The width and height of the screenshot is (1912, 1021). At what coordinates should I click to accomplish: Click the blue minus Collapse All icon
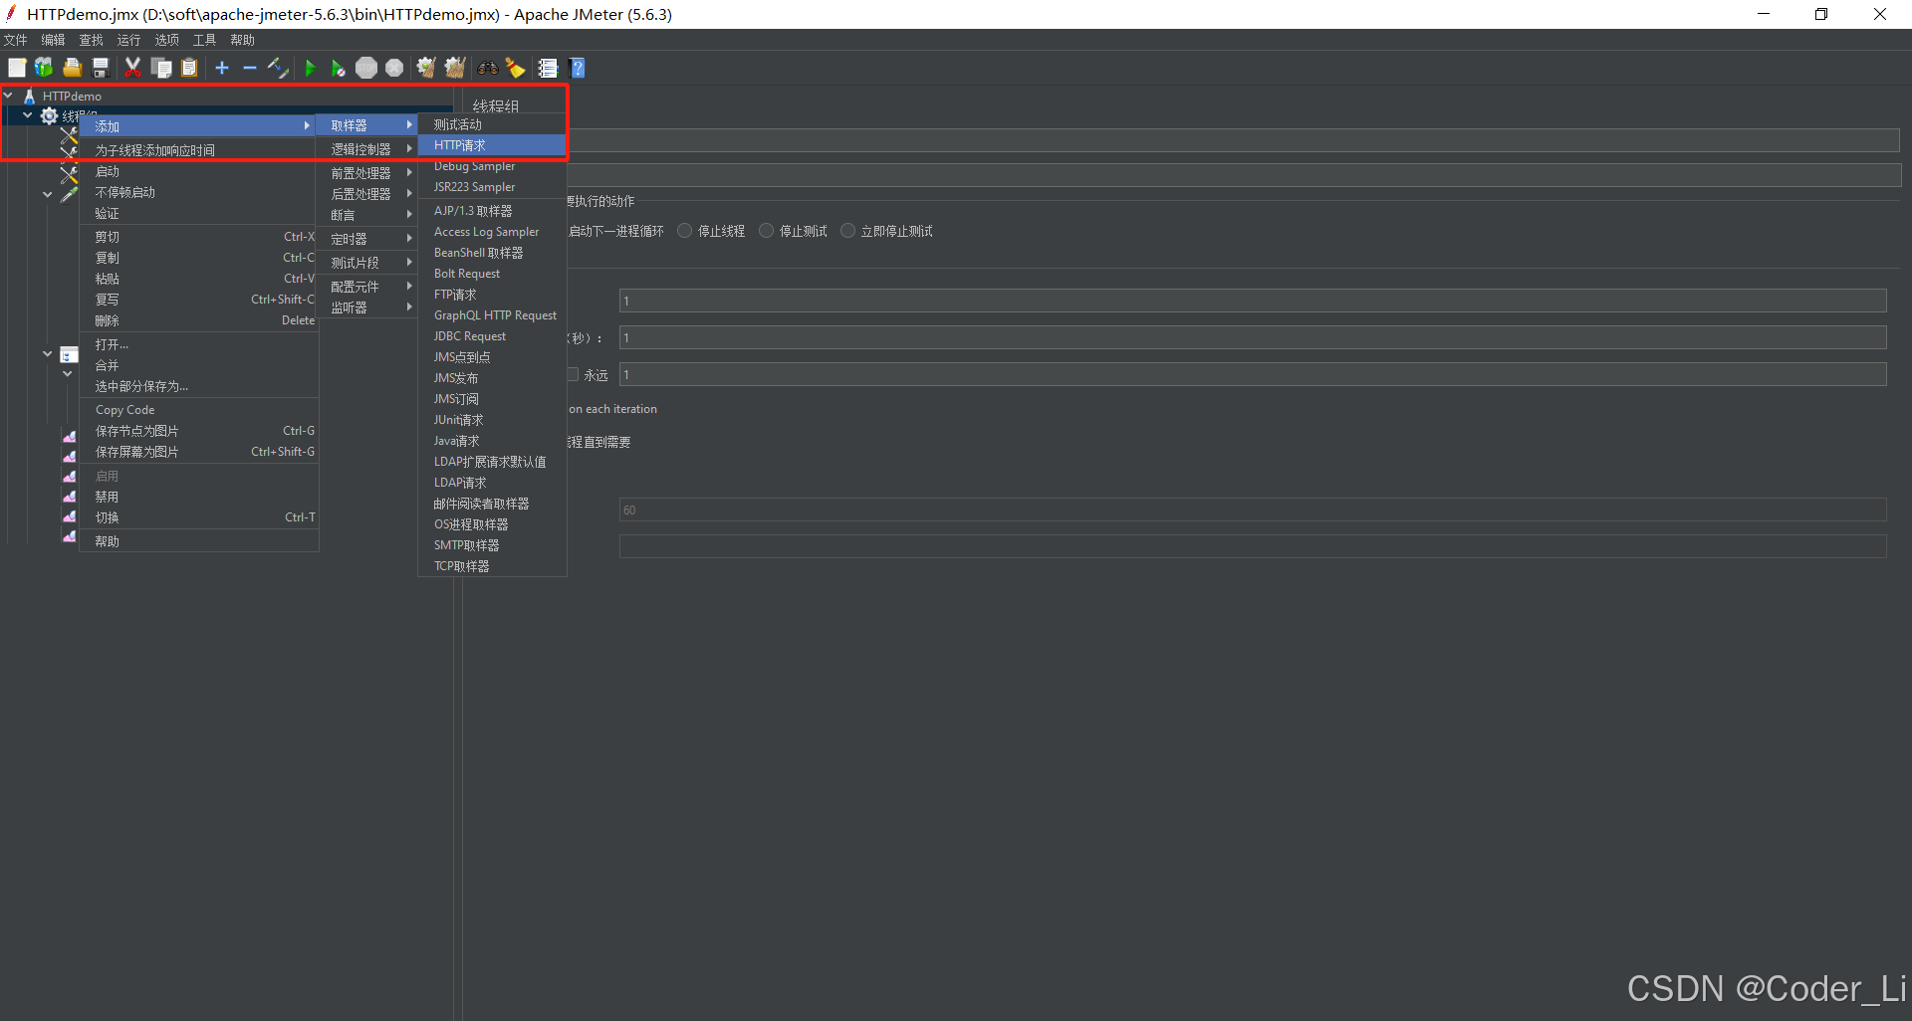[x=250, y=68]
